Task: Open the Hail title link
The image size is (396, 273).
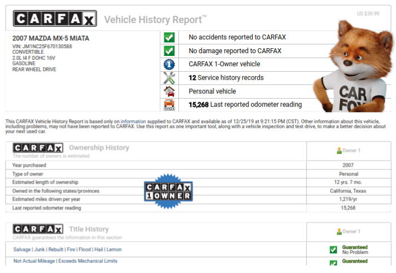Action: [x=99, y=249]
